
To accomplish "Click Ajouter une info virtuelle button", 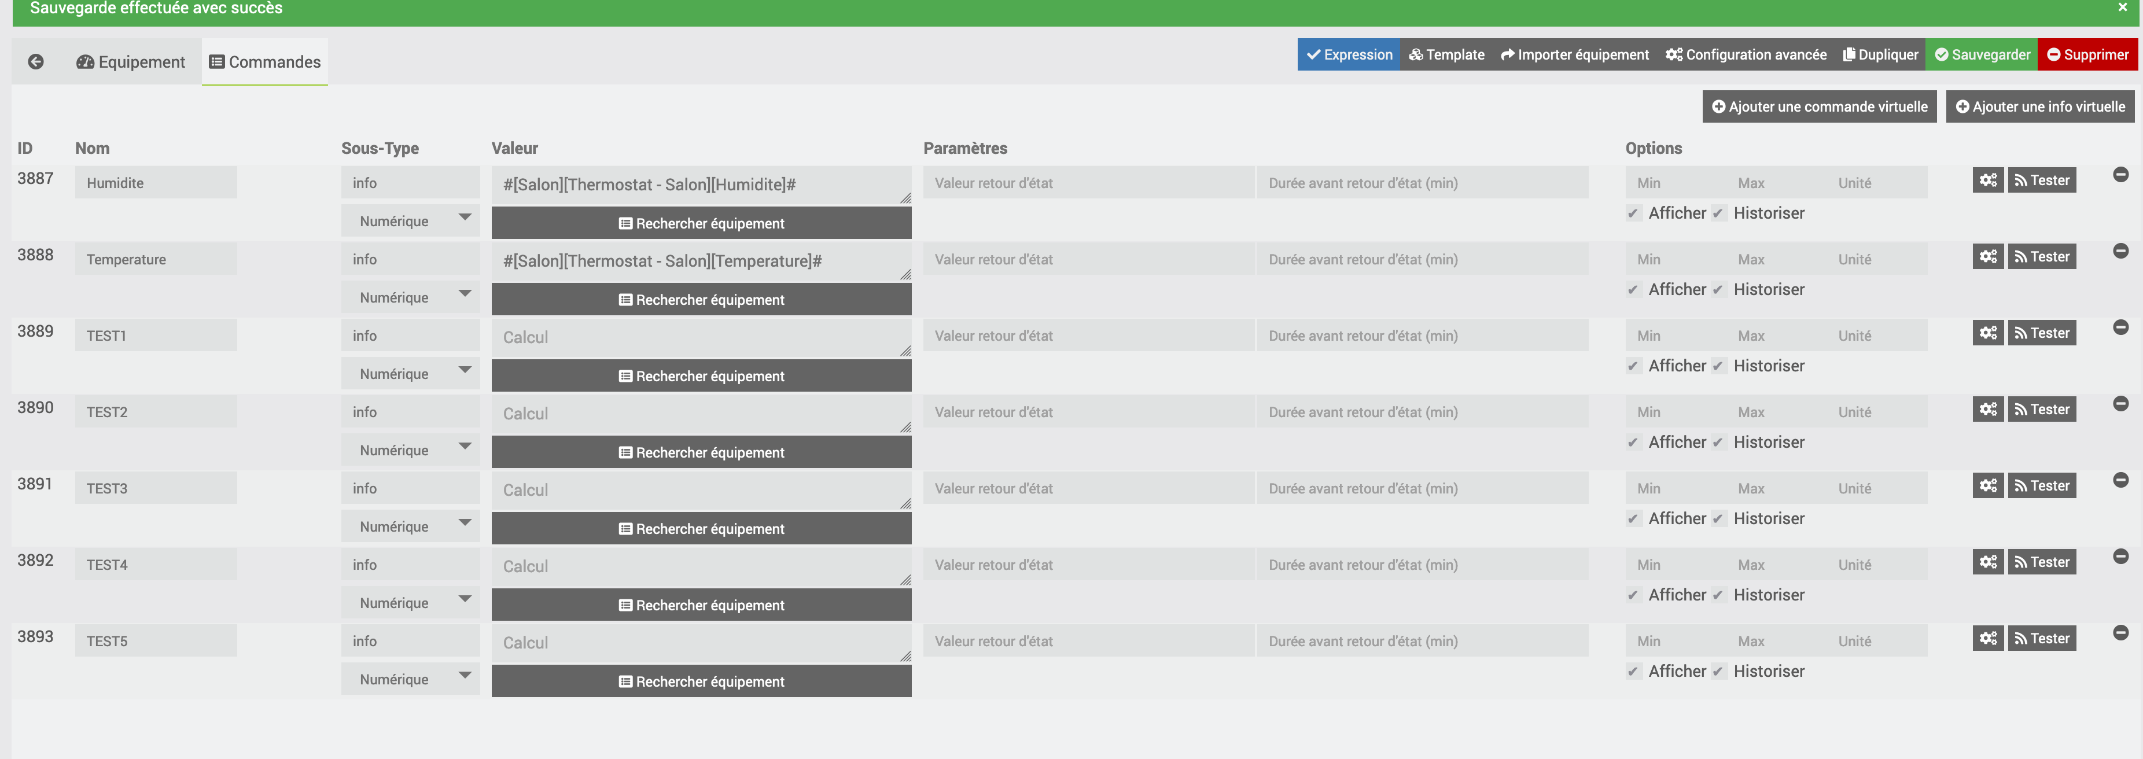I will 2040,106.
